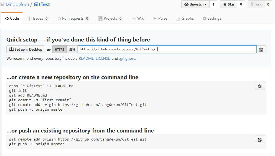View the fork count of 0
This screenshot has height=156, width=275.
pos(268,4)
